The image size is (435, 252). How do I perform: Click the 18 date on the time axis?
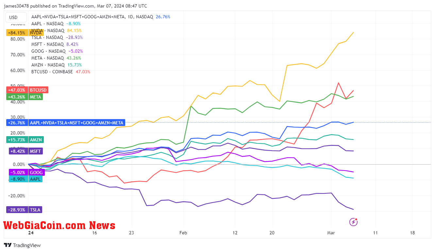tap(412, 233)
